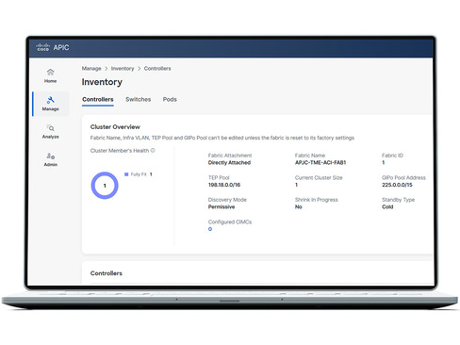Click the Fully Fit legend label

(x=139, y=174)
